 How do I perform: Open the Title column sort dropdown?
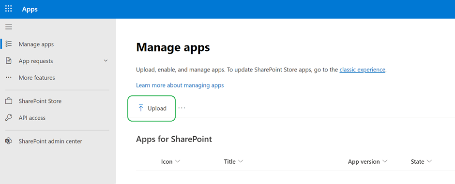(x=240, y=161)
